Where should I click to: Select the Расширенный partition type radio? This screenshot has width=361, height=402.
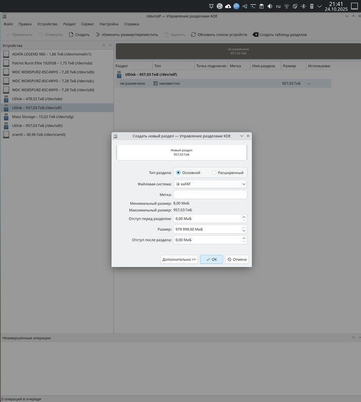[x=214, y=172]
